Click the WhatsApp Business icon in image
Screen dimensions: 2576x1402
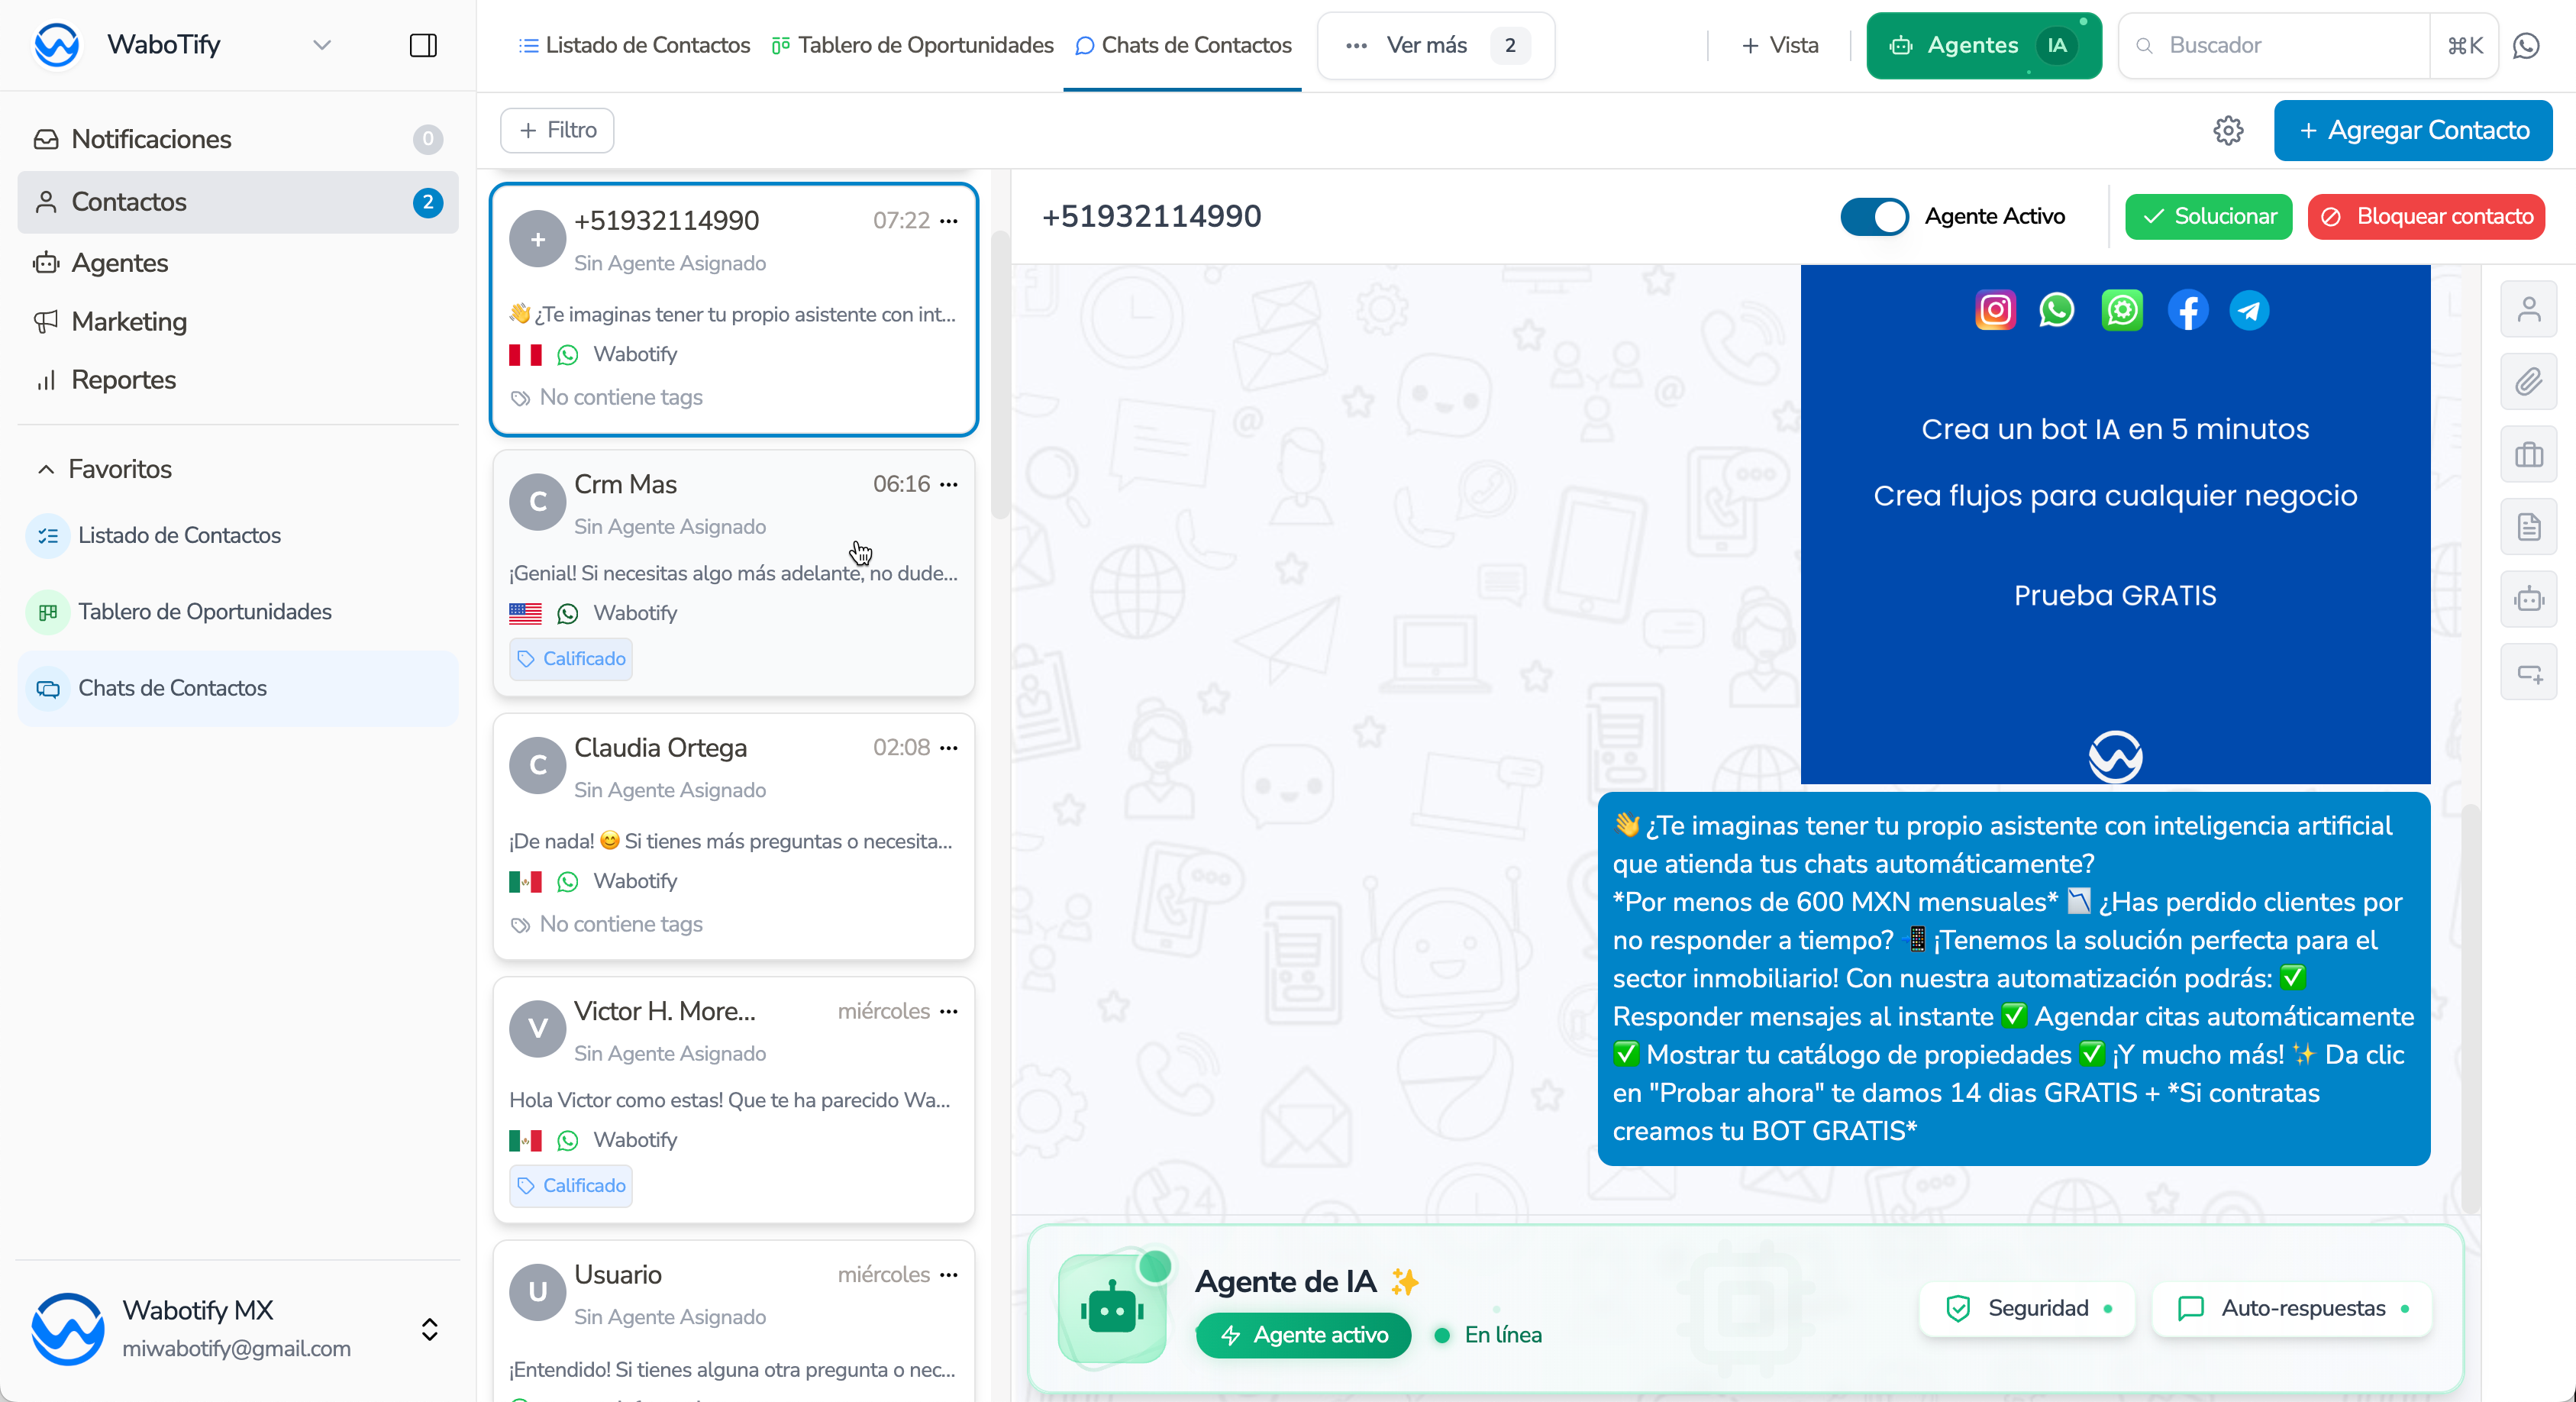click(x=2122, y=310)
